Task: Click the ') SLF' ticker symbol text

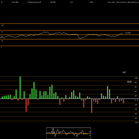Action: 91,2
